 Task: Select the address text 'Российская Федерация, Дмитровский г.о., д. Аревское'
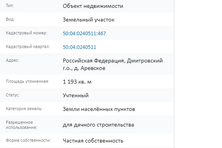(x=113, y=64)
